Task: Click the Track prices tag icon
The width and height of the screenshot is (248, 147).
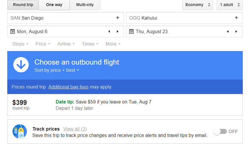Action: (20, 131)
